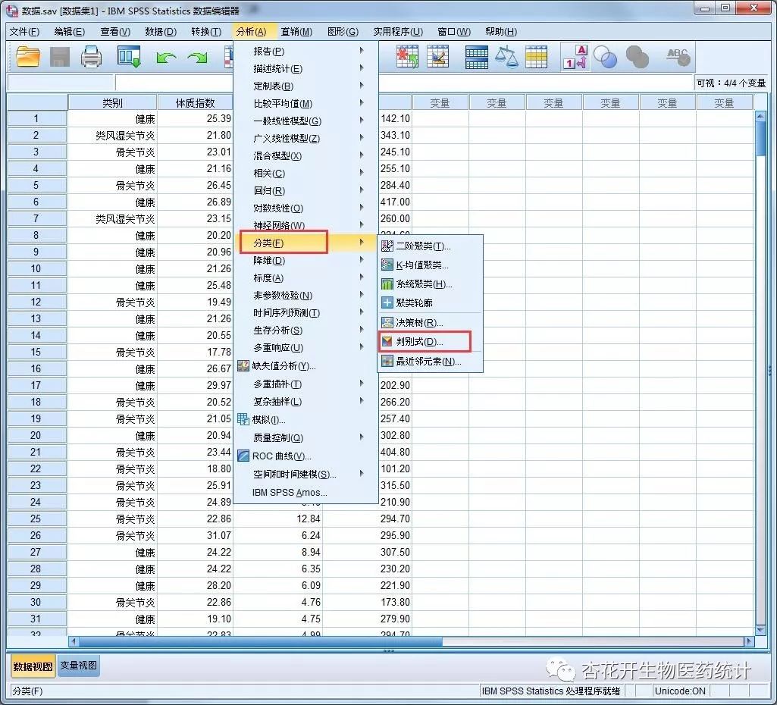This screenshot has height=705, width=777.
Task: Click the ROC curve menu icon
Action: (x=243, y=456)
